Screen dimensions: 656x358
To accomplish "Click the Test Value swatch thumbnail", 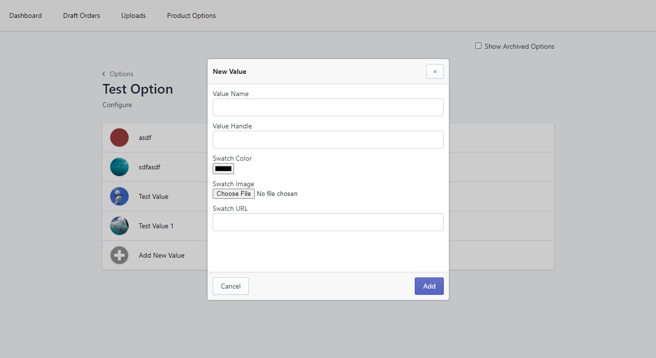I will pyautogui.click(x=119, y=196).
